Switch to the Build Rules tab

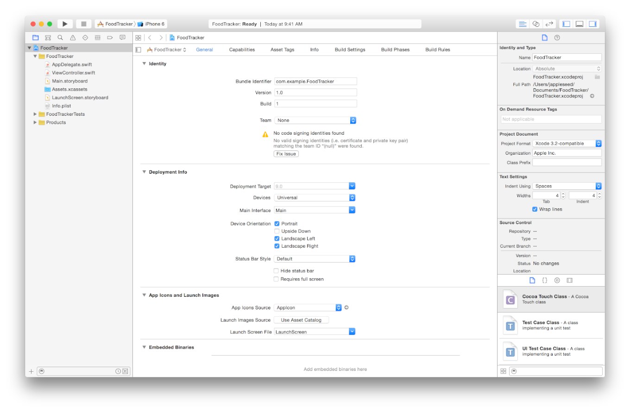click(x=438, y=50)
